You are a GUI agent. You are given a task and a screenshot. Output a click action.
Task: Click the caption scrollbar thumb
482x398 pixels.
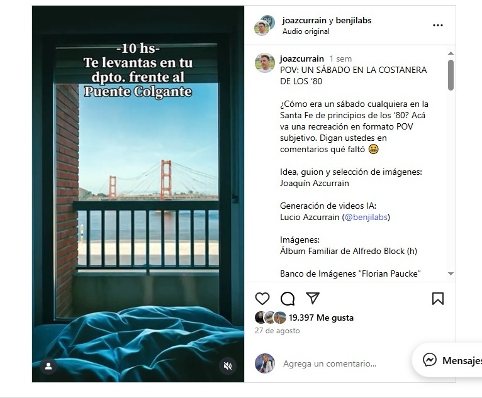pyautogui.click(x=451, y=75)
